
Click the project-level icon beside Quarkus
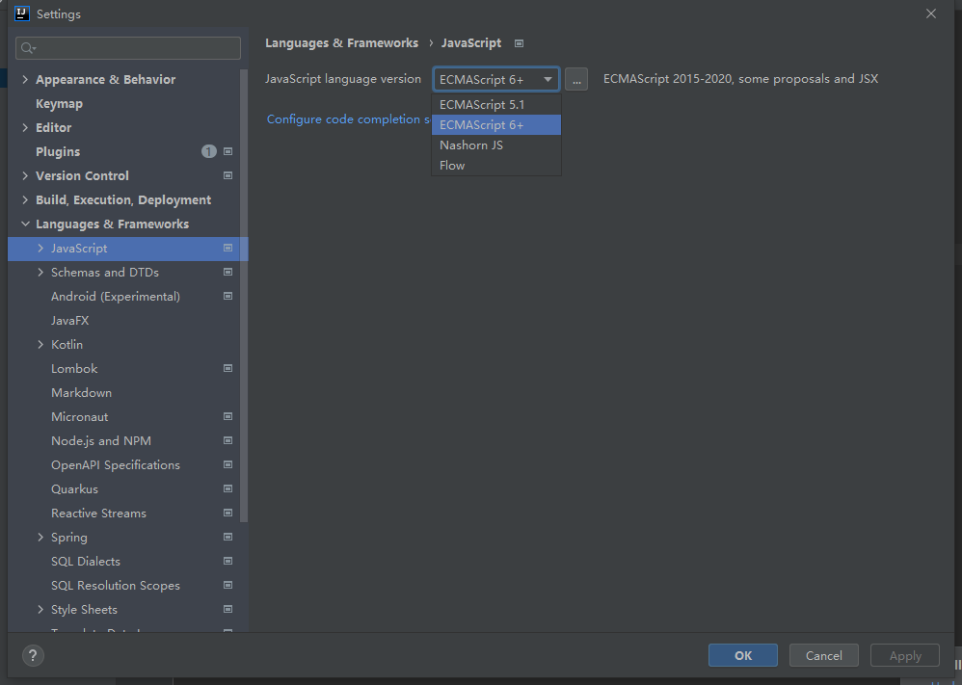(x=227, y=488)
